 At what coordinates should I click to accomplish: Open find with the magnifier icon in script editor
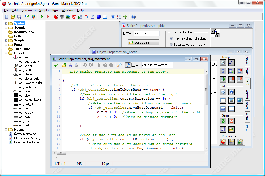pos(119,65)
